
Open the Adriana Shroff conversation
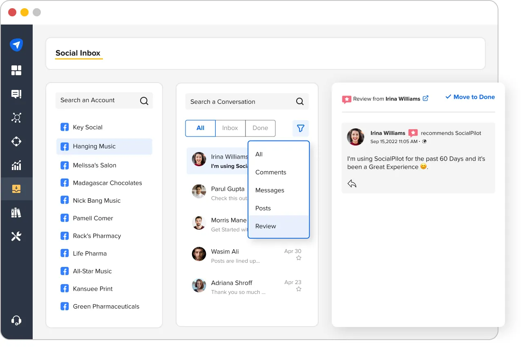[x=247, y=287]
